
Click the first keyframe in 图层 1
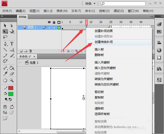(62, 28)
